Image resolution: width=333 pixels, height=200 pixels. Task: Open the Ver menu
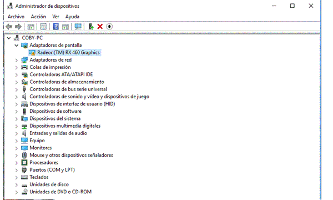click(56, 17)
